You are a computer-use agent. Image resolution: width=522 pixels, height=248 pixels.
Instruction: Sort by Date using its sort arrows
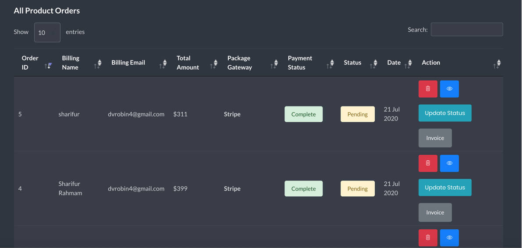click(x=408, y=64)
